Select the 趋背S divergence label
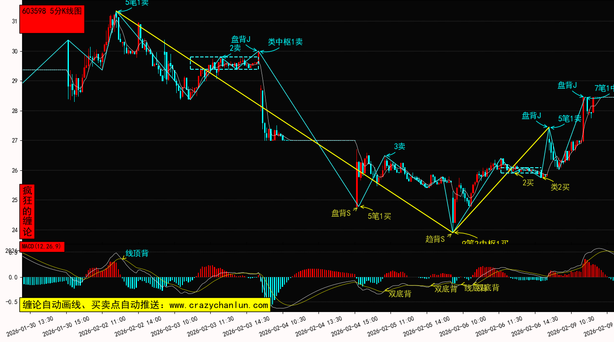Image resolution: width=614 pixels, height=342 pixels. [435, 239]
